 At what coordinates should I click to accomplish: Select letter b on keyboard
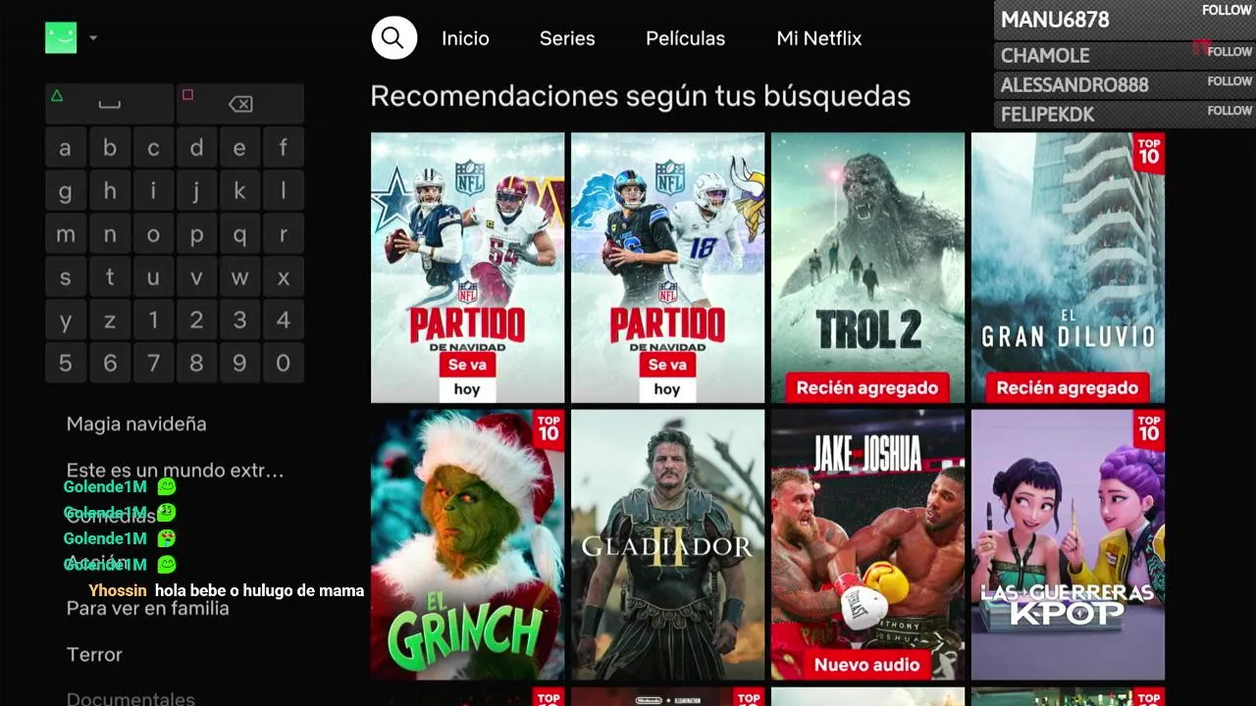point(110,148)
